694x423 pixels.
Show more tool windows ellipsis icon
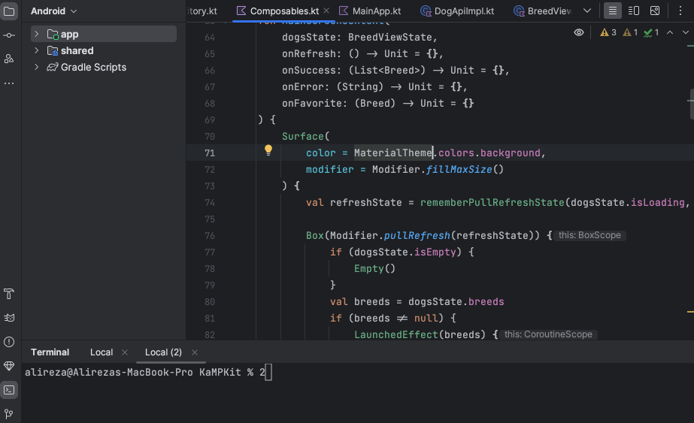(9, 83)
